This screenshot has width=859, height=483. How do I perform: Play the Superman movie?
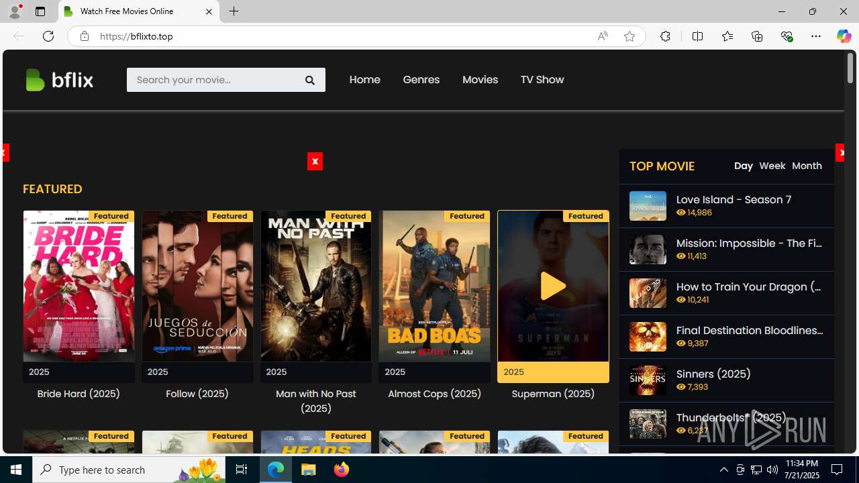tap(553, 286)
